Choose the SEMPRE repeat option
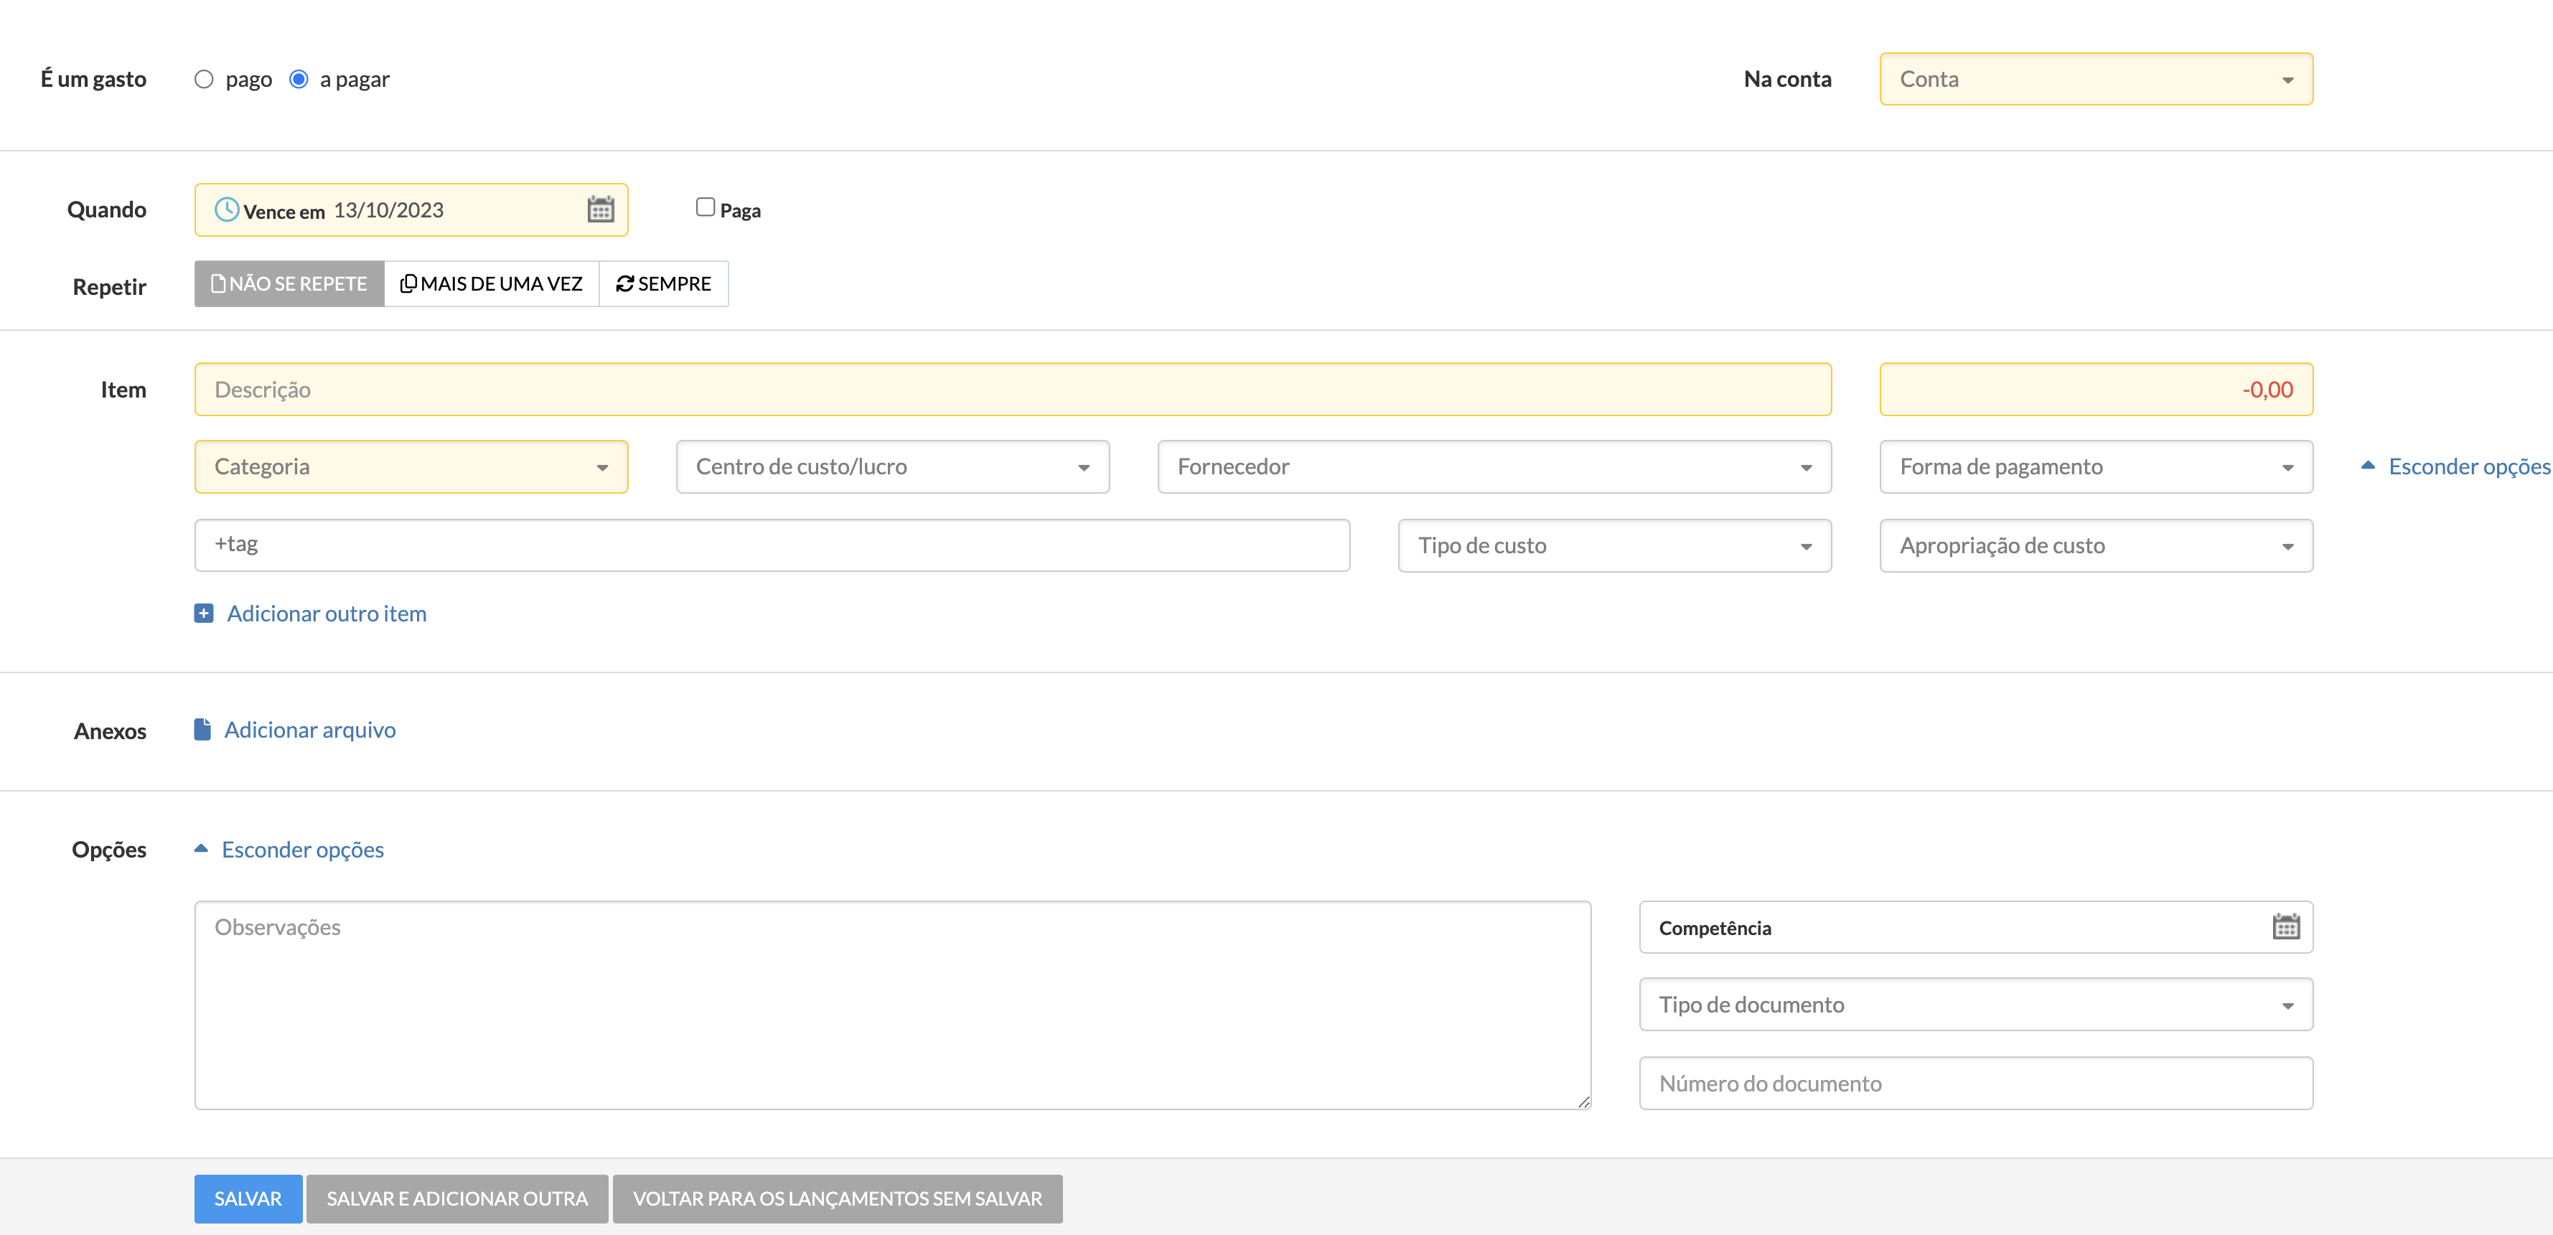 coord(664,284)
